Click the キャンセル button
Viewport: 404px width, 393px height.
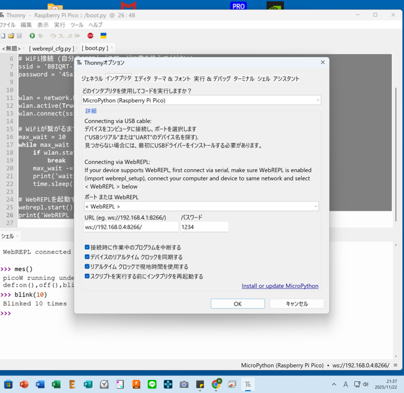click(297, 303)
